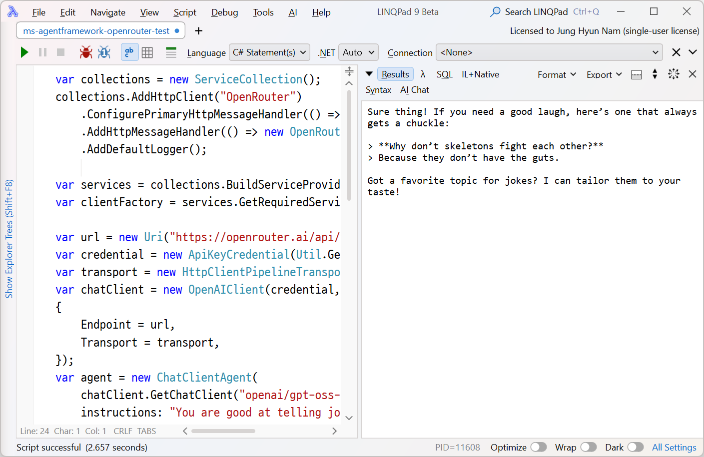Enable the Wrap switch
Screen dimensions: 704x457
point(589,447)
